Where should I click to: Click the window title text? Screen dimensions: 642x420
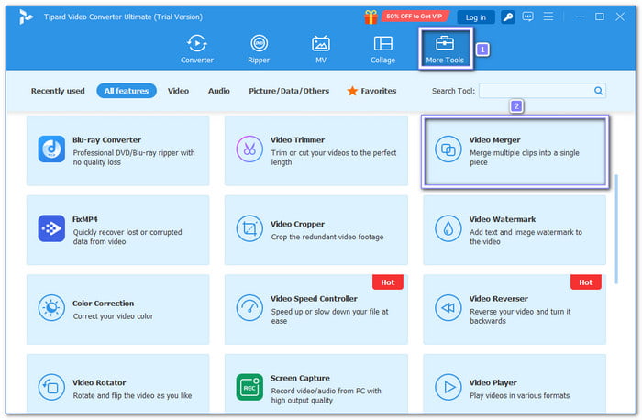123,17
